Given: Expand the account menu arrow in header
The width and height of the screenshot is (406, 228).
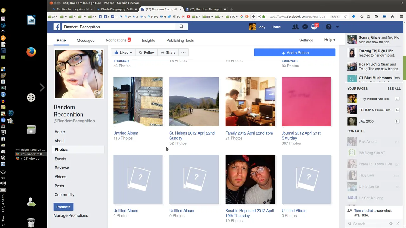Looking at the screenshot, I should (x=337, y=27).
